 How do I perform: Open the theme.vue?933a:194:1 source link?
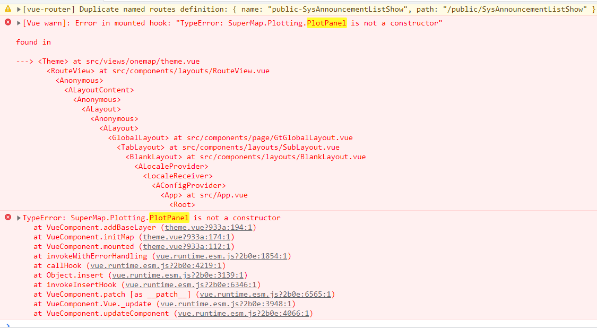coord(208,228)
